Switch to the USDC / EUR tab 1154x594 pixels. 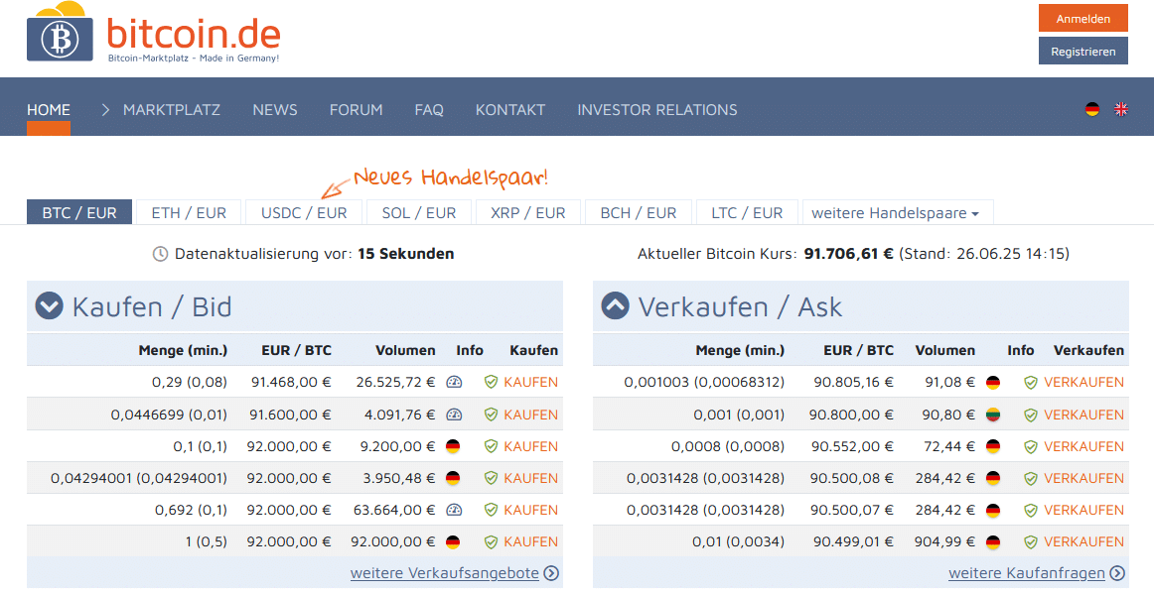tap(304, 213)
